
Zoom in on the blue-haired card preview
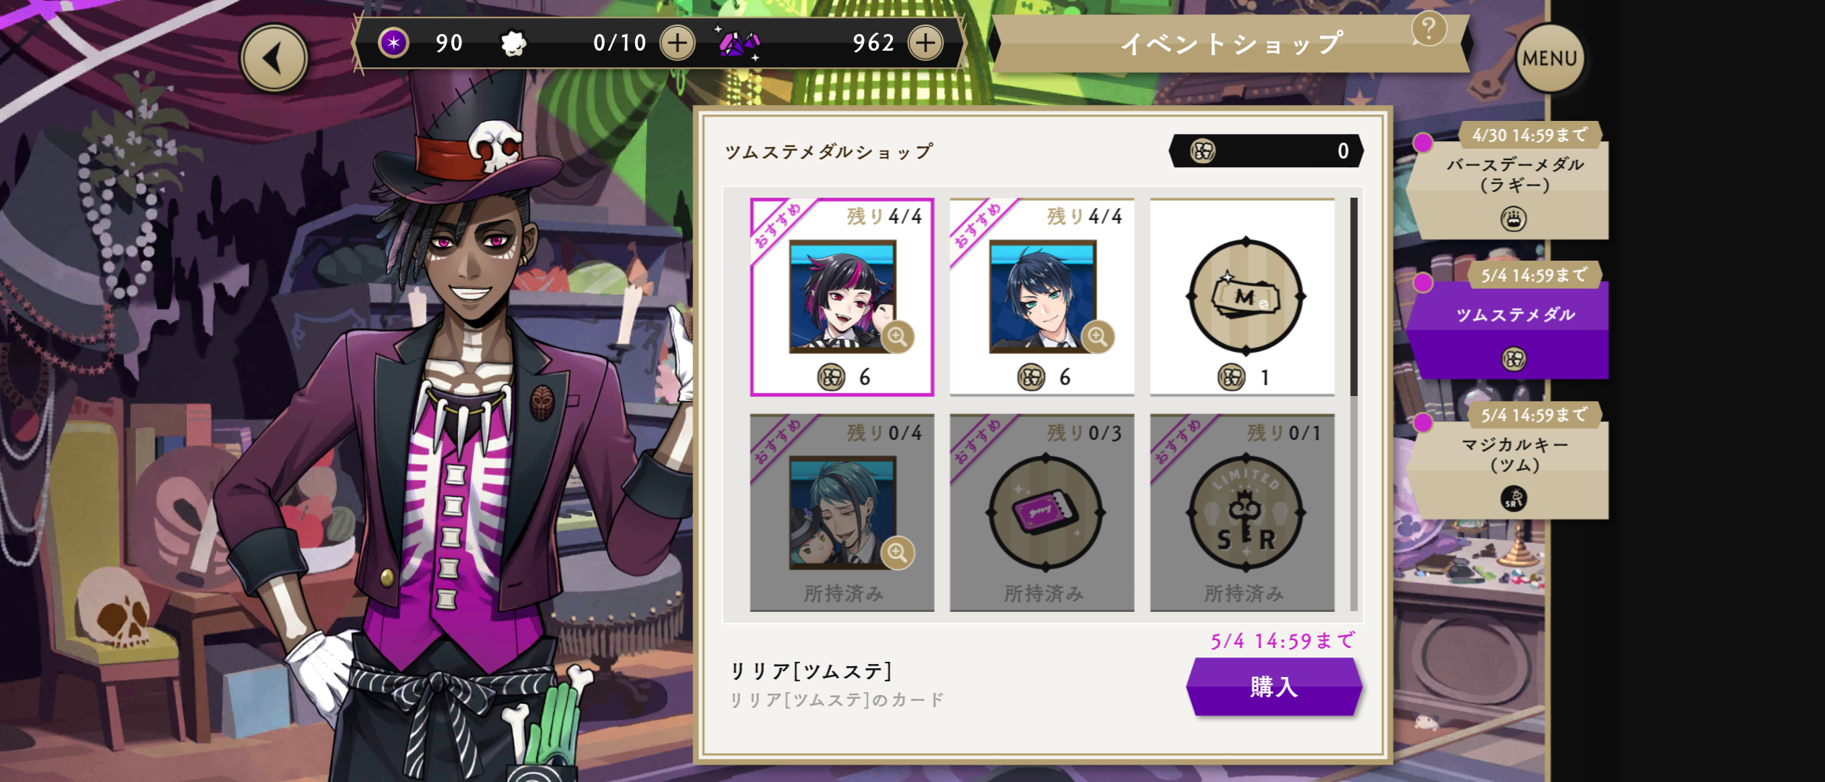click(x=1097, y=337)
